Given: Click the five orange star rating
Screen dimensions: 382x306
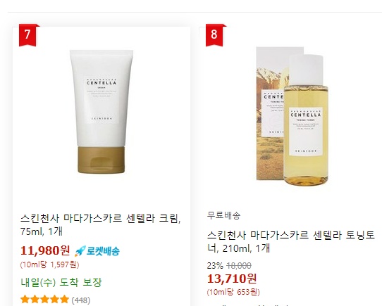Looking at the screenshot, I should click(x=45, y=300).
